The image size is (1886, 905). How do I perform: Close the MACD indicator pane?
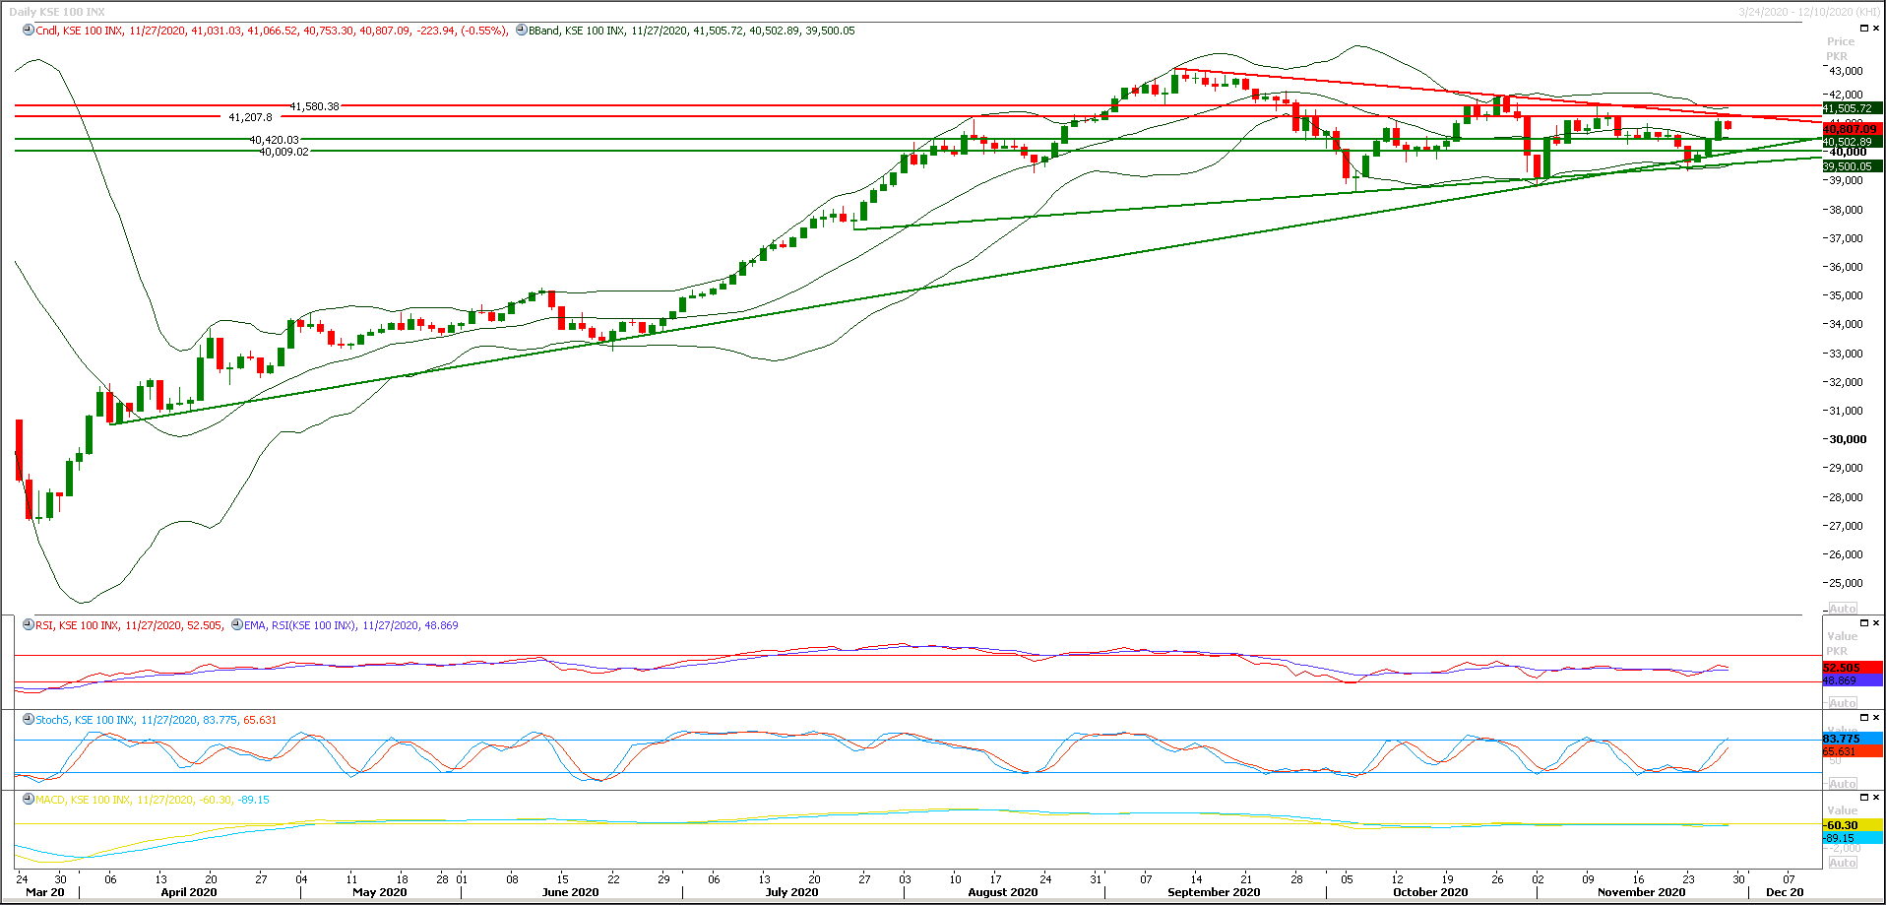pos(1876,798)
